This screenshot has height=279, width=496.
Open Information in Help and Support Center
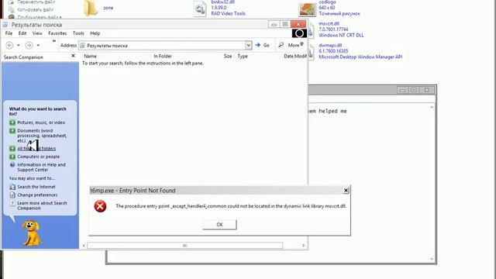pyautogui.click(x=41, y=167)
